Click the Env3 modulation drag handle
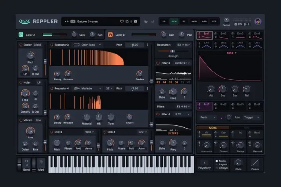Image resolution: width=281 pixels, height=187 pixels. [x=233, y=34]
